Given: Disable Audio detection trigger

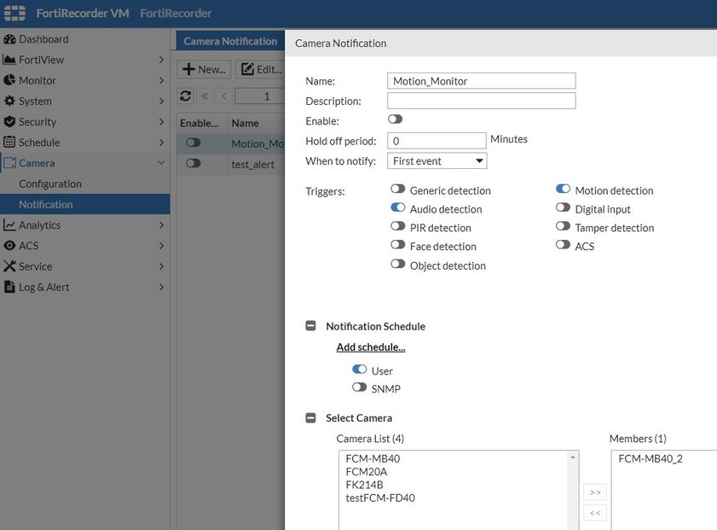Looking at the screenshot, I should tap(398, 207).
